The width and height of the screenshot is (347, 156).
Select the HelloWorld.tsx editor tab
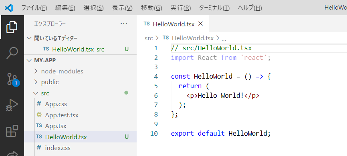click(173, 24)
